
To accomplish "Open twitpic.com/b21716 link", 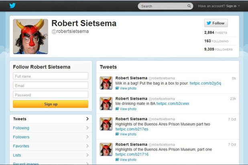I will pos(132,155).
